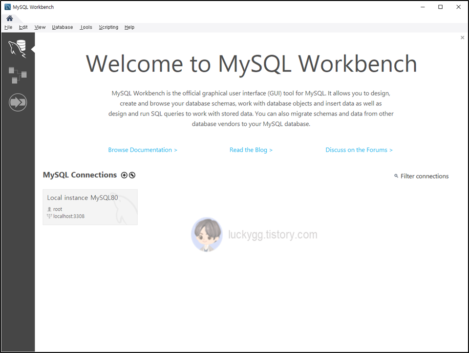Open the Database menu
Screen dimensions: 469x353
point(62,27)
